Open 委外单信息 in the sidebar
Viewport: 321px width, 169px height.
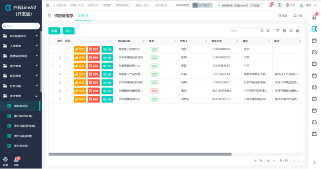(x=20, y=146)
